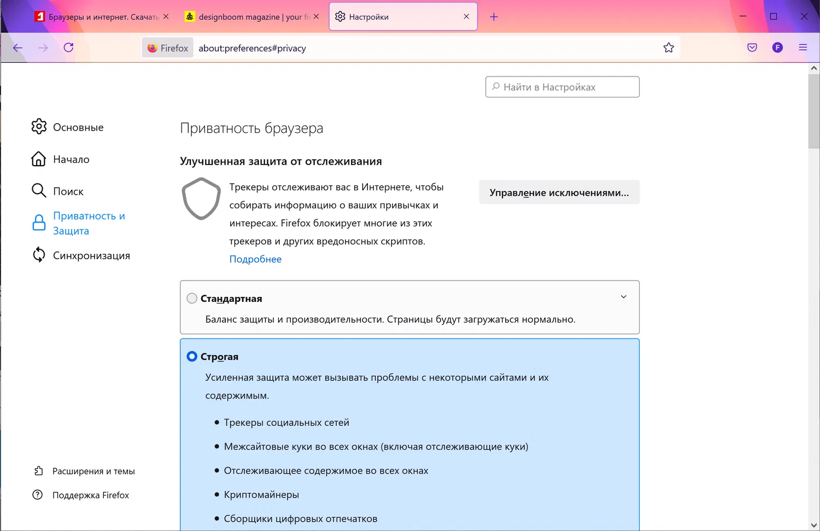Open the Подробнее link
The image size is (820, 531).
click(255, 259)
